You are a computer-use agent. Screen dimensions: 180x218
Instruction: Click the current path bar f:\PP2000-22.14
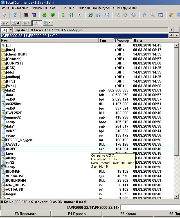click(x=84, y=35)
